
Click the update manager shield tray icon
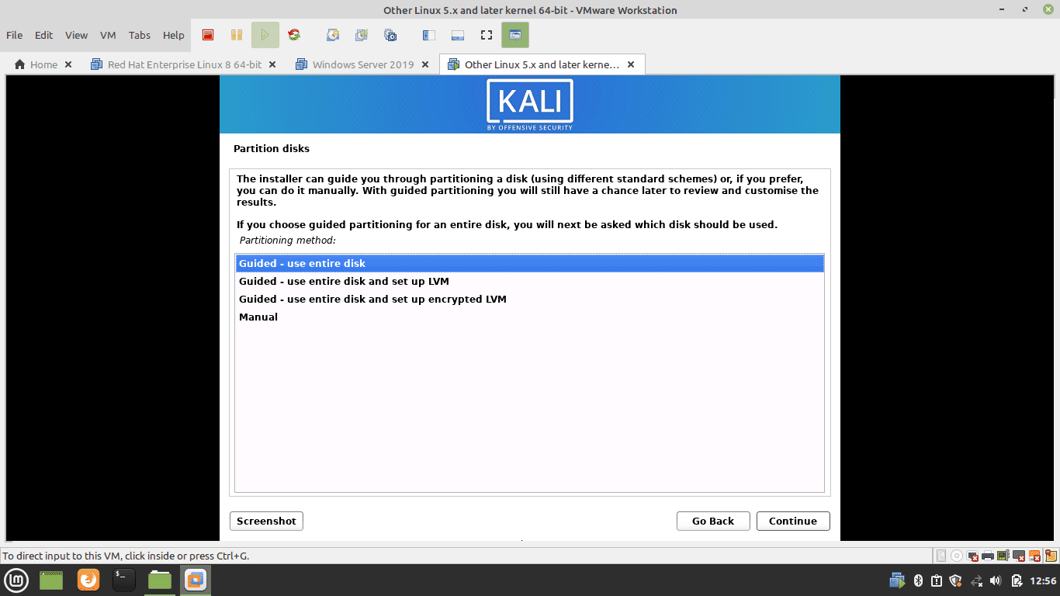[x=955, y=580]
